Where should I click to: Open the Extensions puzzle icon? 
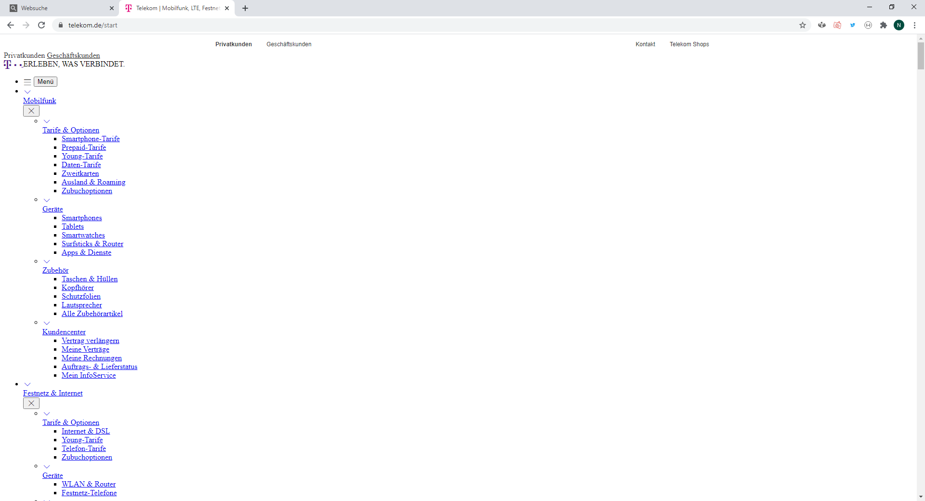click(x=884, y=25)
